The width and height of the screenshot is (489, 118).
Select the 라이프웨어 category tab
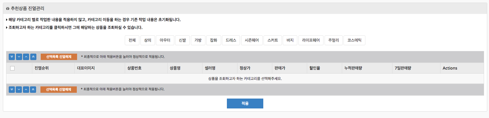tap(311, 40)
